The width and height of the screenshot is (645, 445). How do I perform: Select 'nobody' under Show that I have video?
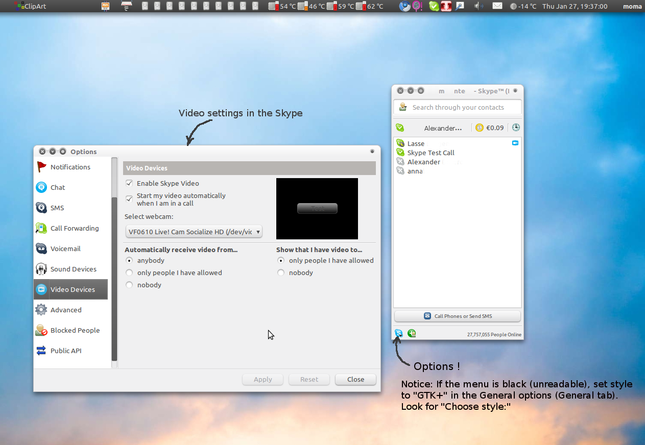click(x=281, y=273)
